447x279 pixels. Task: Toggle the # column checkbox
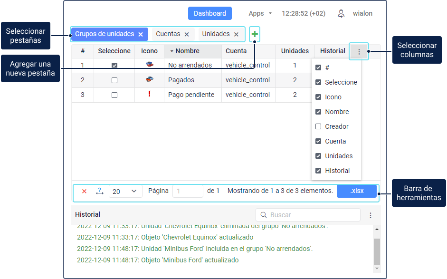click(318, 67)
